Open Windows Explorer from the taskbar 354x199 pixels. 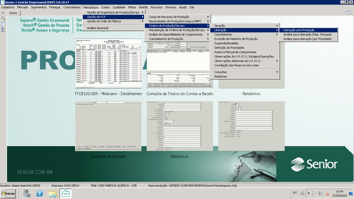(53, 194)
